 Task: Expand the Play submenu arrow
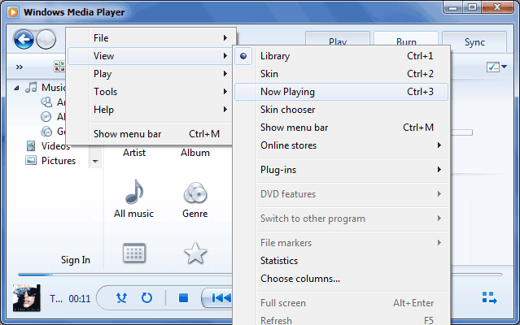pyautogui.click(x=225, y=73)
